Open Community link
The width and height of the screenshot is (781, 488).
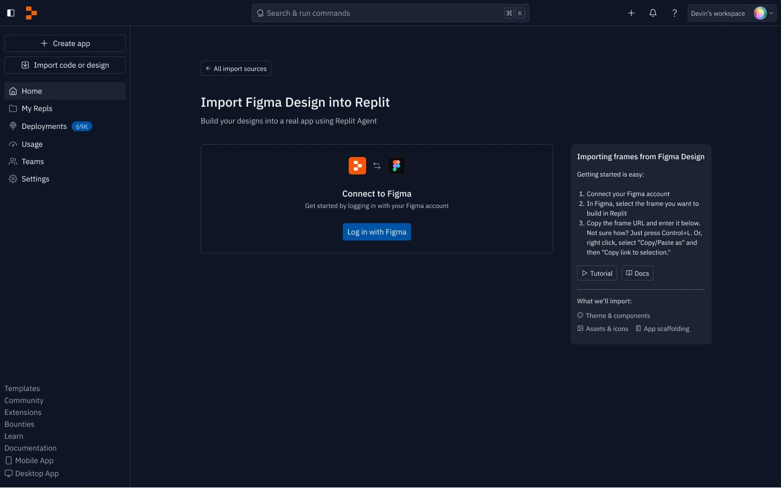click(24, 400)
